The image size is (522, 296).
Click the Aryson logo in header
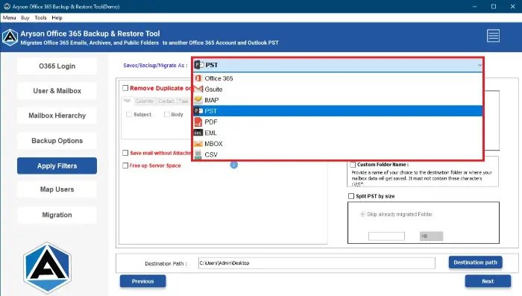pyautogui.click(x=10, y=37)
